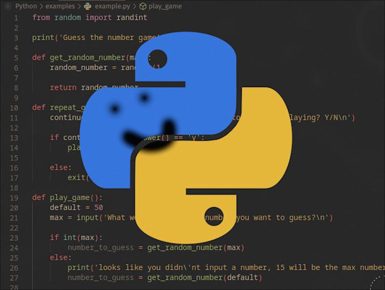Click line number 10 in gutter
Image resolution: width=385 pixels, height=290 pixels.
(x=14, y=108)
